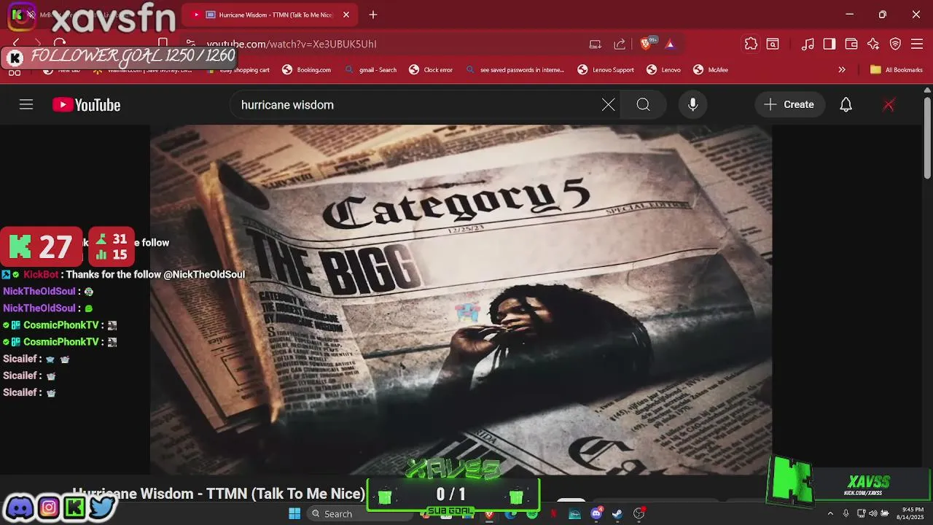
Task: Close the Hurricane Wisdom tab
Action: pyautogui.click(x=346, y=15)
